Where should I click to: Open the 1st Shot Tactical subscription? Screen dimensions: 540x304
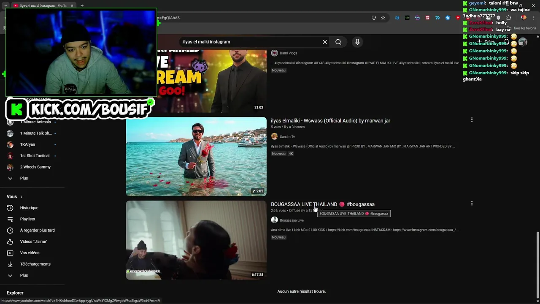[x=32, y=156]
